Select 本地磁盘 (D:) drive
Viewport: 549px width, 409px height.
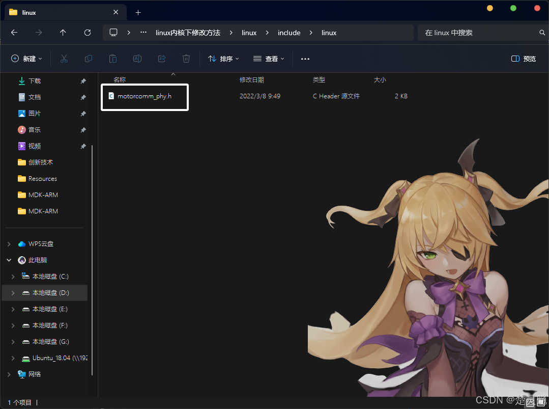[x=45, y=293]
